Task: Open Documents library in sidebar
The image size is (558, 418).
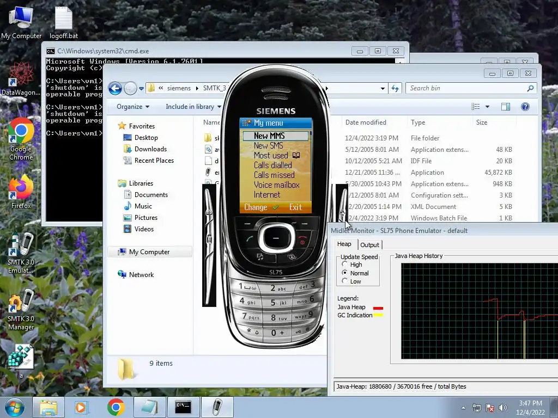Action: [x=145, y=195]
